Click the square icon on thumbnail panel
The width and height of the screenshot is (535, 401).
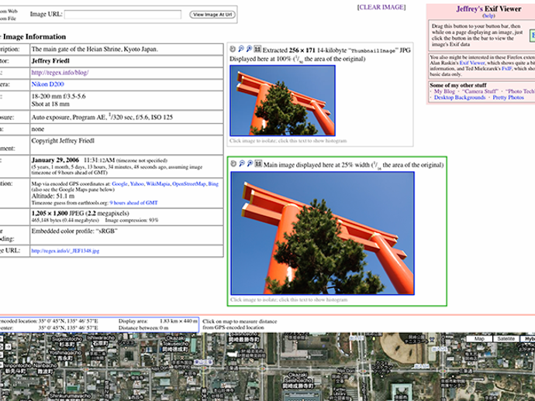pyautogui.click(x=257, y=49)
